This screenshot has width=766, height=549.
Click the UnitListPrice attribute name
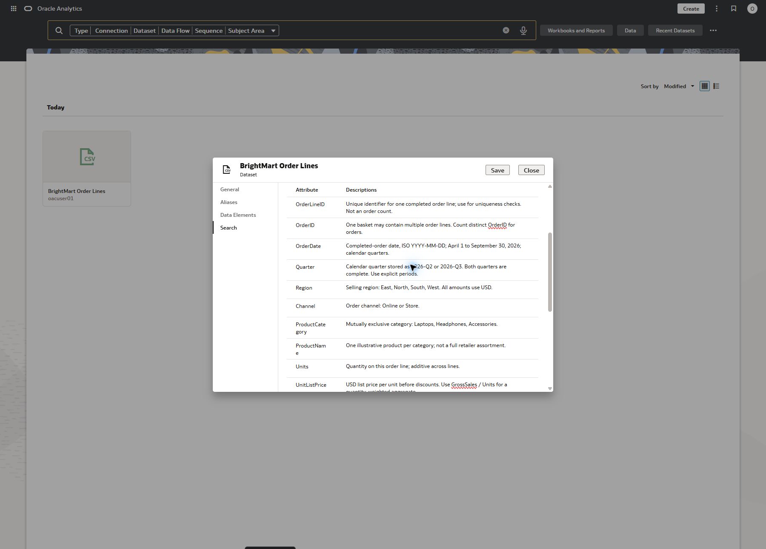pos(311,385)
